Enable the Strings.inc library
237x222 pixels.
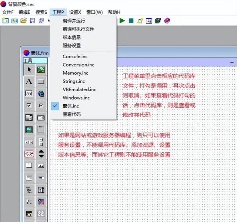[83, 81]
